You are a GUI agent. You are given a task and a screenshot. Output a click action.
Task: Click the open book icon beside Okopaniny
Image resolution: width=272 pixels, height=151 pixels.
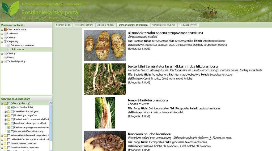coord(5,42)
